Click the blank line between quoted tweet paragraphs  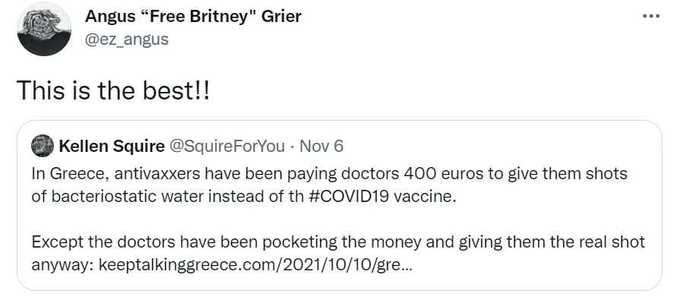coord(338,219)
